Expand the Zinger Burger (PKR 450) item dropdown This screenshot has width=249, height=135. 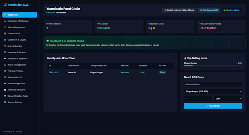coord(213,92)
